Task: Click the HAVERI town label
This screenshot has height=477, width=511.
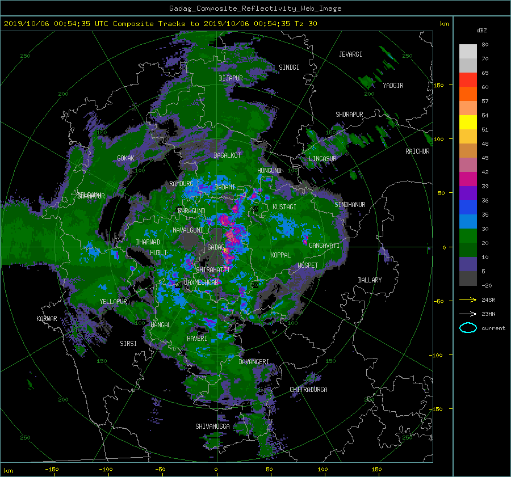Action: 197,339
